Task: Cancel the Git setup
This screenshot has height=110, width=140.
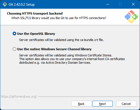Action: [x=126, y=104]
